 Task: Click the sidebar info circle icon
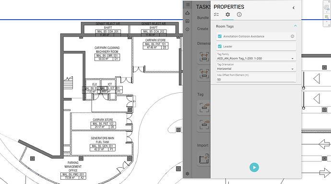188,29
